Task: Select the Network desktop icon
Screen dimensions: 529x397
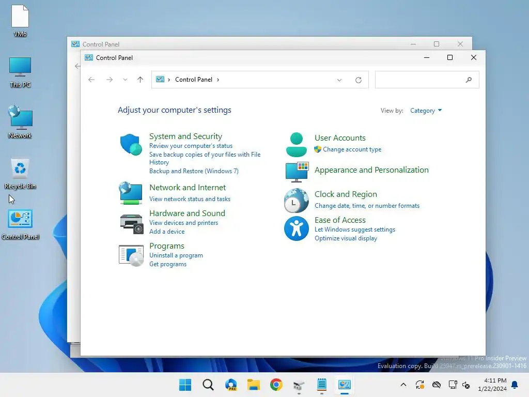Action: coord(20,122)
